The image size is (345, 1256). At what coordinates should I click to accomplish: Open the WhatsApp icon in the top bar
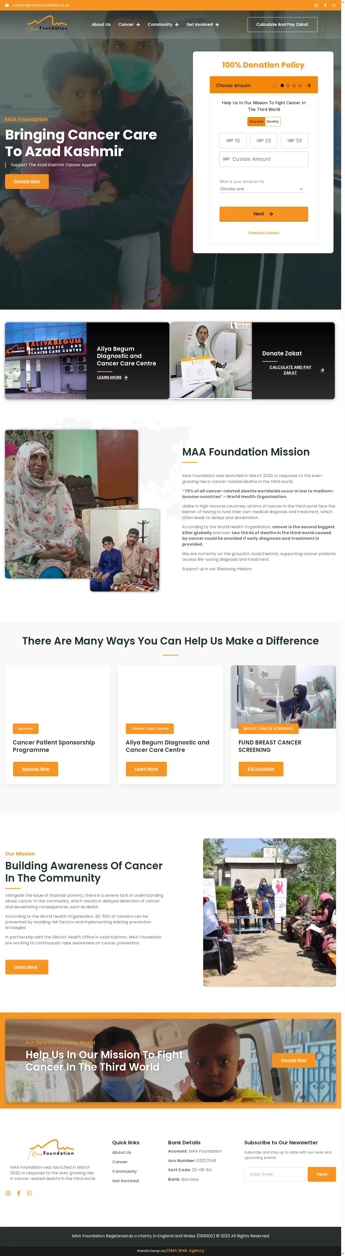click(x=334, y=5)
